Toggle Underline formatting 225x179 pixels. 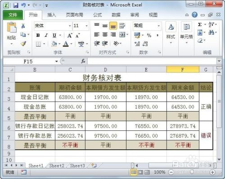[x=54, y=36]
